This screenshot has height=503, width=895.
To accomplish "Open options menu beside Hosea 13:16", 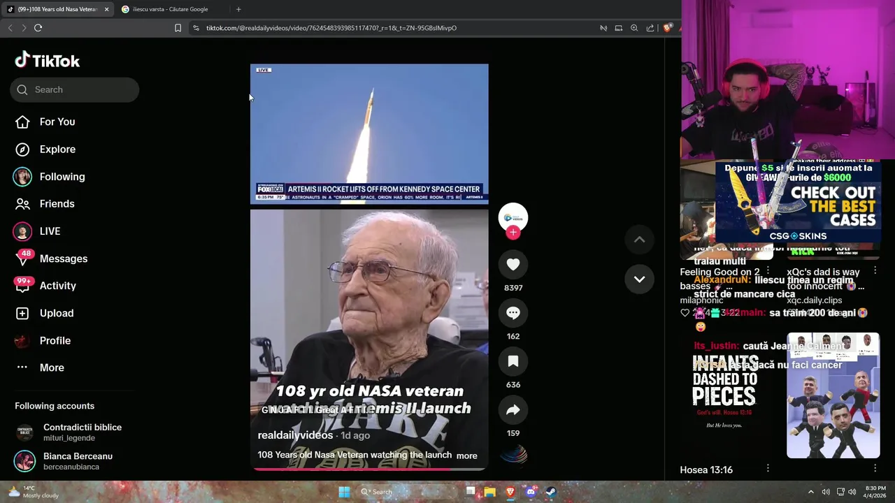I will click(768, 468).
